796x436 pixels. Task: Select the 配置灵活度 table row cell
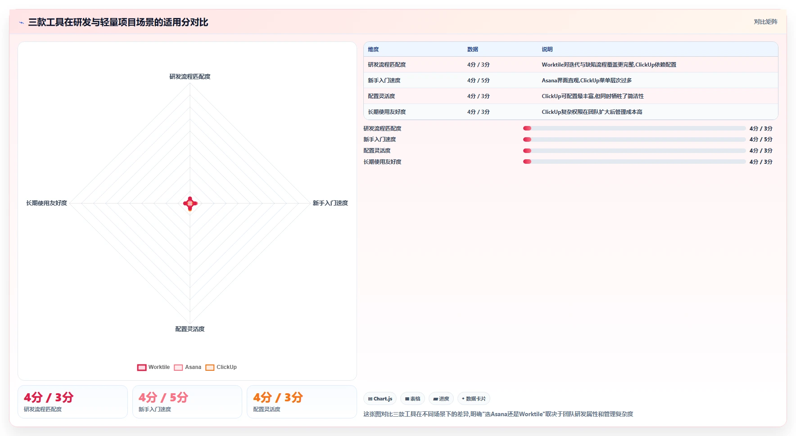tap(381, 96)
